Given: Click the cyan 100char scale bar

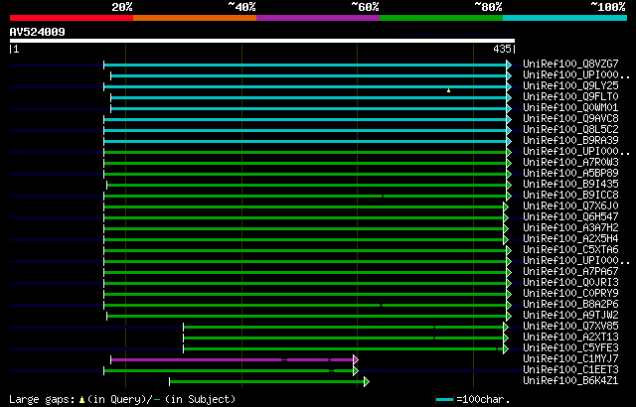Looking at the screenshot, I should click(444, 400).
